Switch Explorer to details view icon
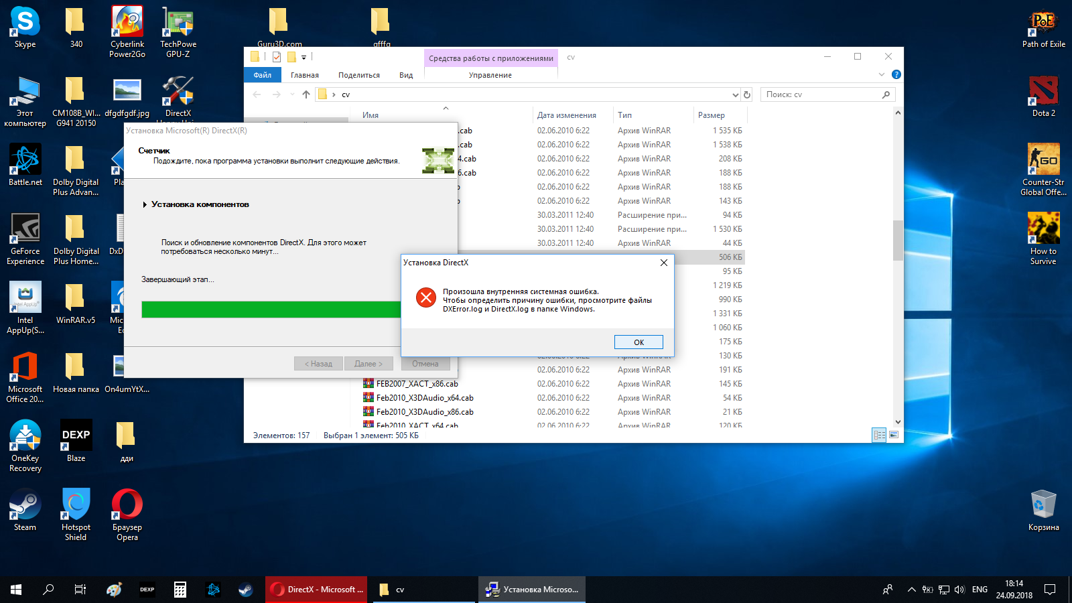The image size is (1072, 603). click(880, 435)
